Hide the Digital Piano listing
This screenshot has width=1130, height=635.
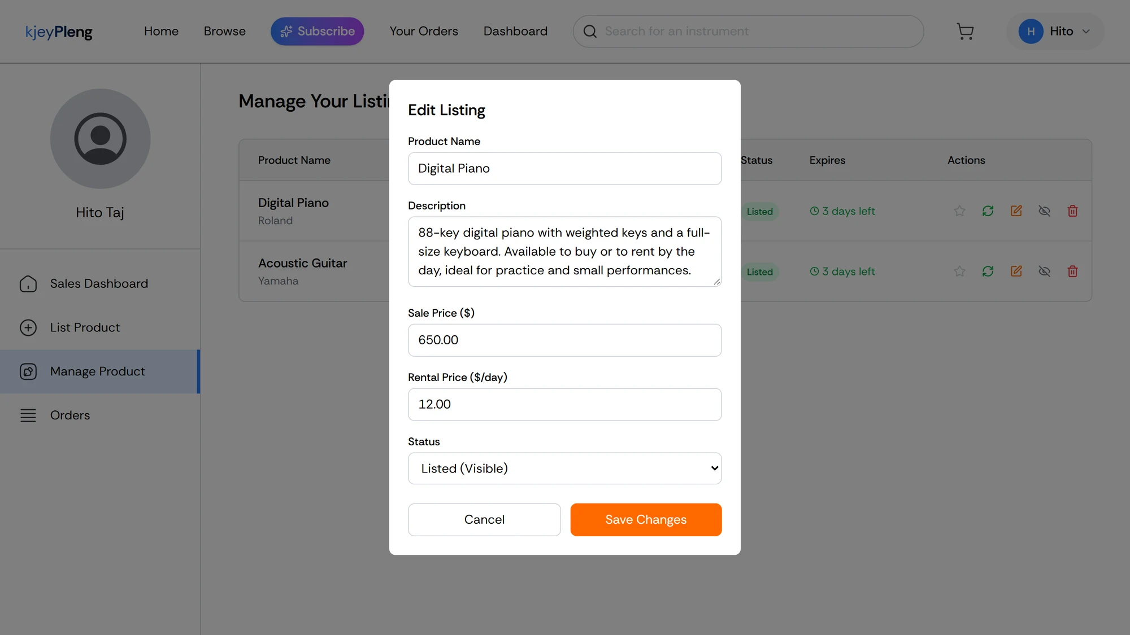click(x=1044, y=211)
